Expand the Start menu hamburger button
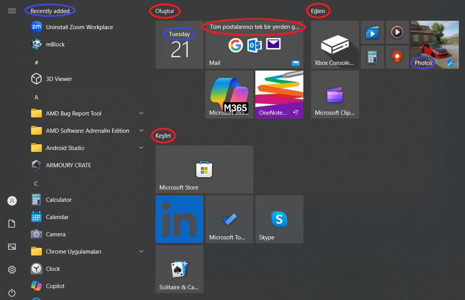The width and height of the screenshot is (465, 300). [12, 11]
